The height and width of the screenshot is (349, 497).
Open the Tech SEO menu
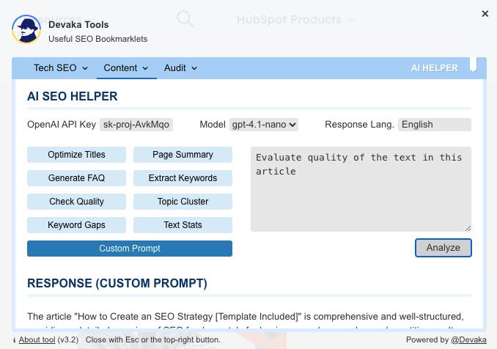point(61,68)
